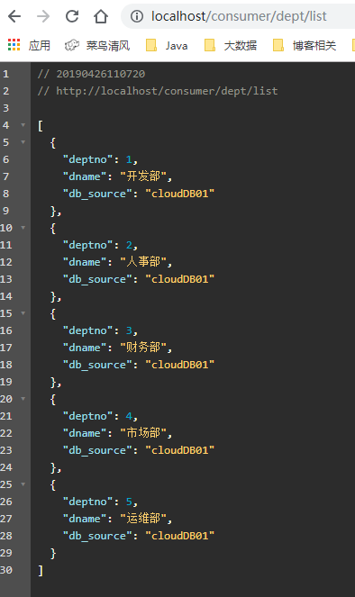Image resolution: width=355 pixels, height=597 pixels.
Task: View site information icon in address bar
Action: point(137,16)
